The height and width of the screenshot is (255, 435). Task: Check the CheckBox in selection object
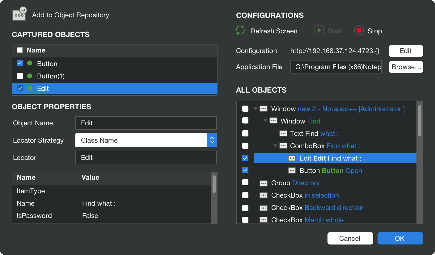(245, 195)
